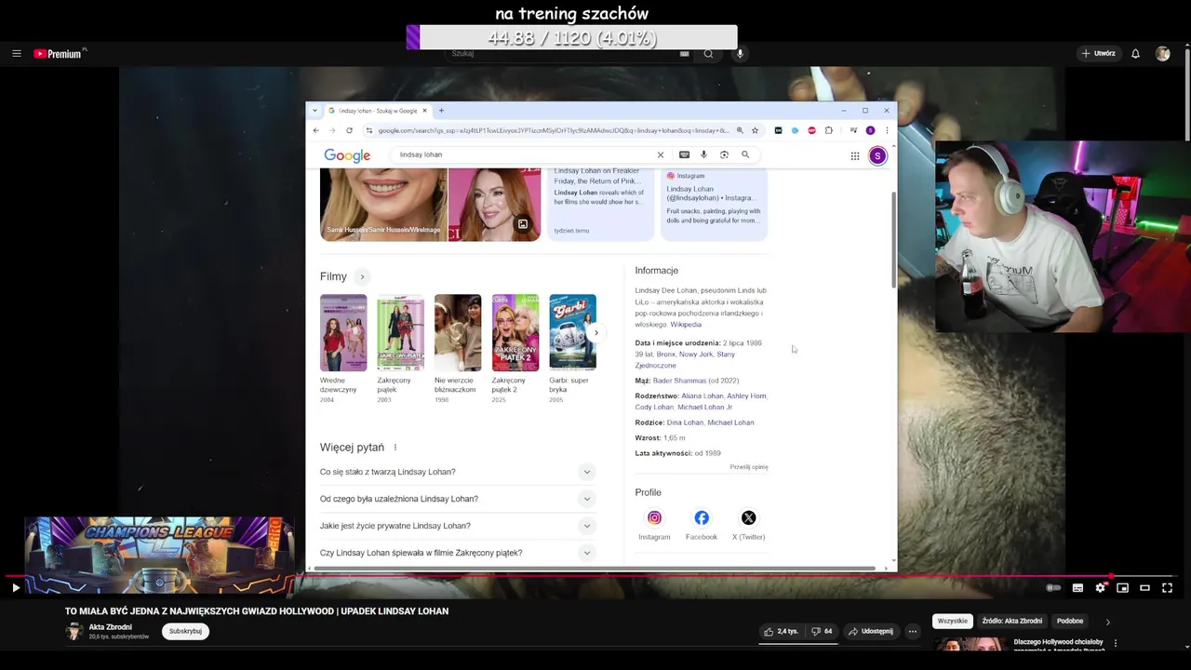Play the YouTube video
1191x670 pixels.
tap(16, 588)
